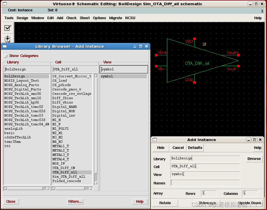Select MOSIS_Layout_Test library
The height and width of the screenshot is (210, 267).
(22, 81)
